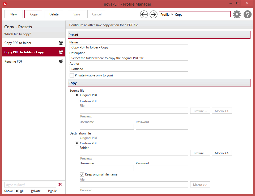Click the New button
255x196 pixels.
tap(14, 14)
